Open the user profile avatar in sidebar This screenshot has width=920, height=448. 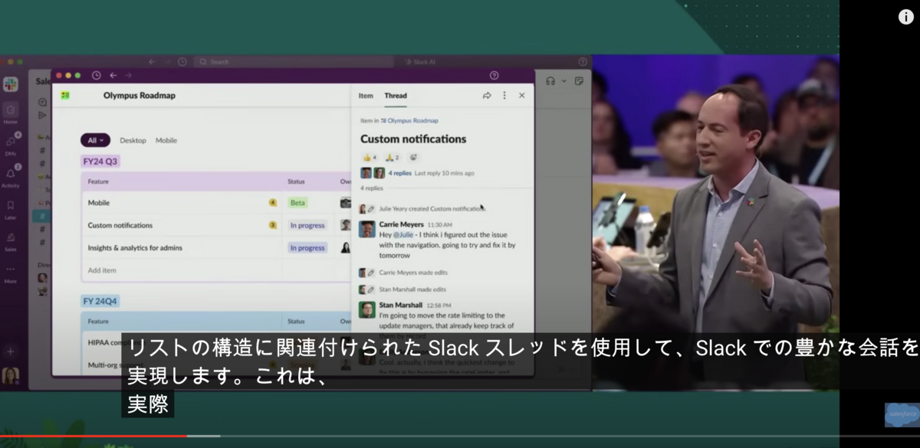11,375
